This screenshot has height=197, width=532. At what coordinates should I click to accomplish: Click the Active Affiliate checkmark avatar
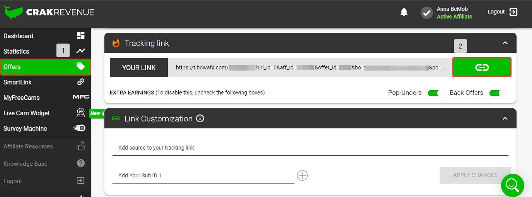click(x=427, y=13)
